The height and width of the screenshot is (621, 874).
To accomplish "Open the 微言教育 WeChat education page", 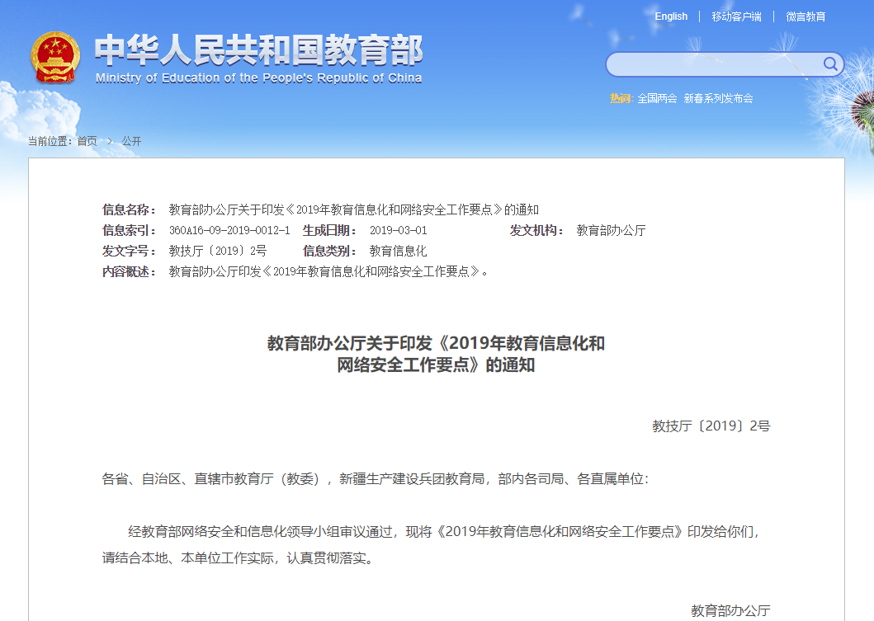I will (805, 16).
